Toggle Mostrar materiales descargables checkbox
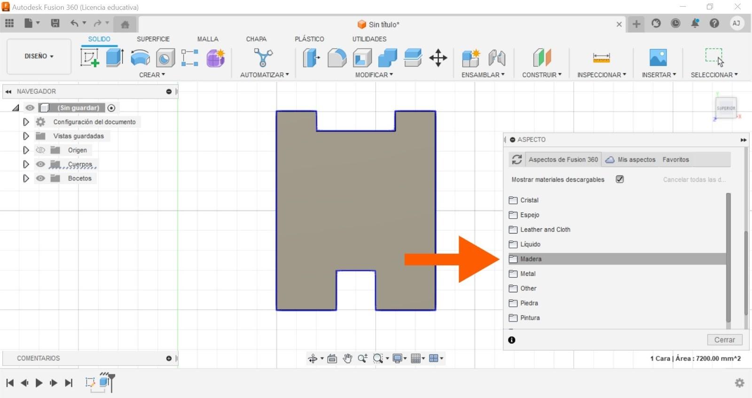The width and height of the screenshot is (752, 398). [620, 179]
